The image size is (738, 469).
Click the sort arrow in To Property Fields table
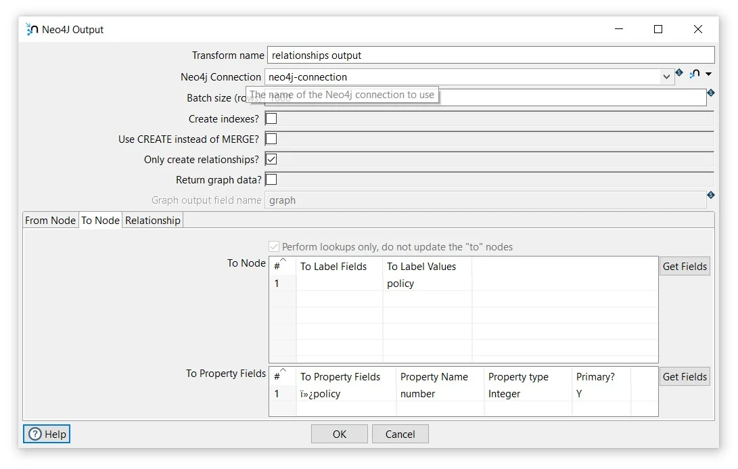click(x=282, y=372)
